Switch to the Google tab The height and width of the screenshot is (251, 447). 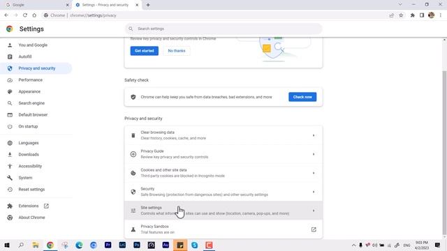pos(36,5)
